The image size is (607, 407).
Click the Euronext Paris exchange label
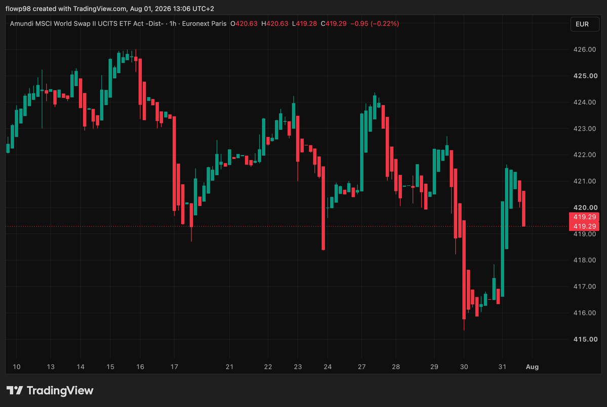point(204,24)
